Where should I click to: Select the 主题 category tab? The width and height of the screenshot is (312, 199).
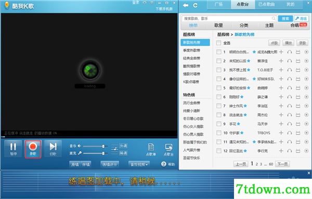(269, 25)
